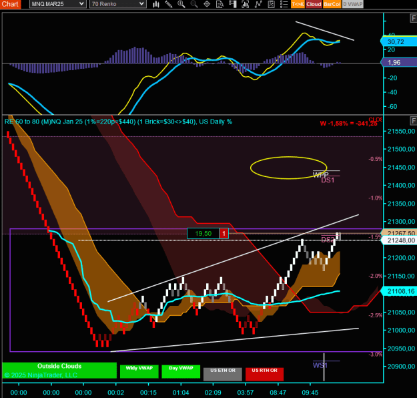Toggle the US ETH OR button

[x=223, y=375]
